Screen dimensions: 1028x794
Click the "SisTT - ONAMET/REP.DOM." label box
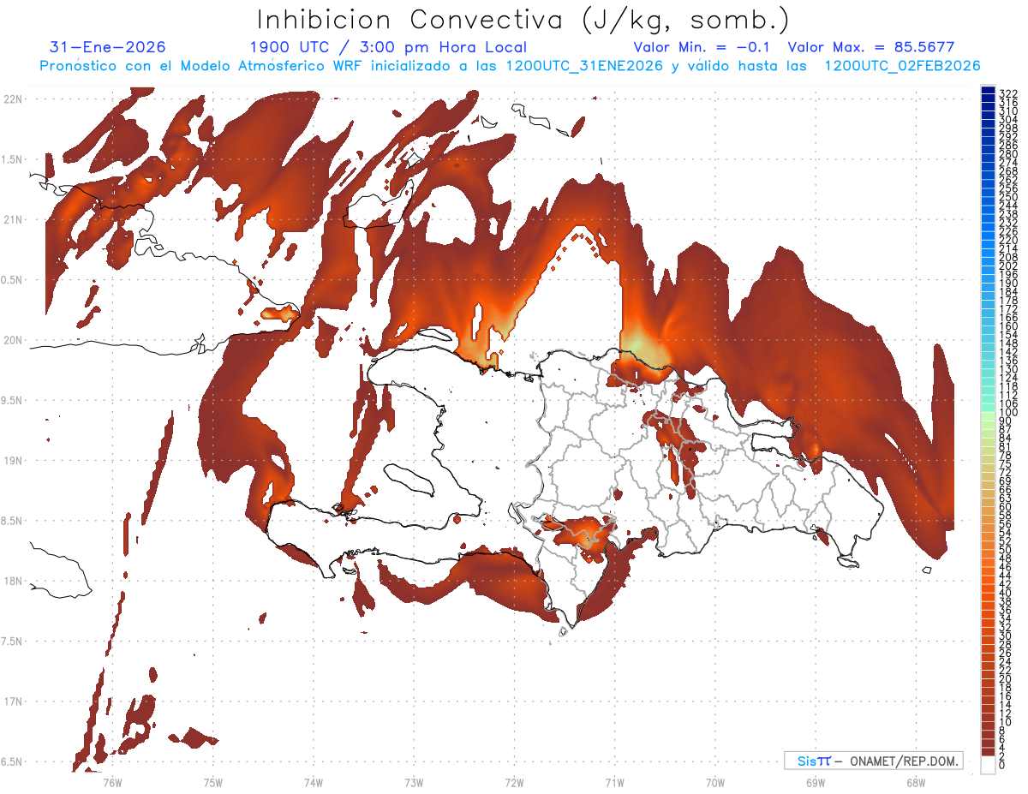click(874, 761)
